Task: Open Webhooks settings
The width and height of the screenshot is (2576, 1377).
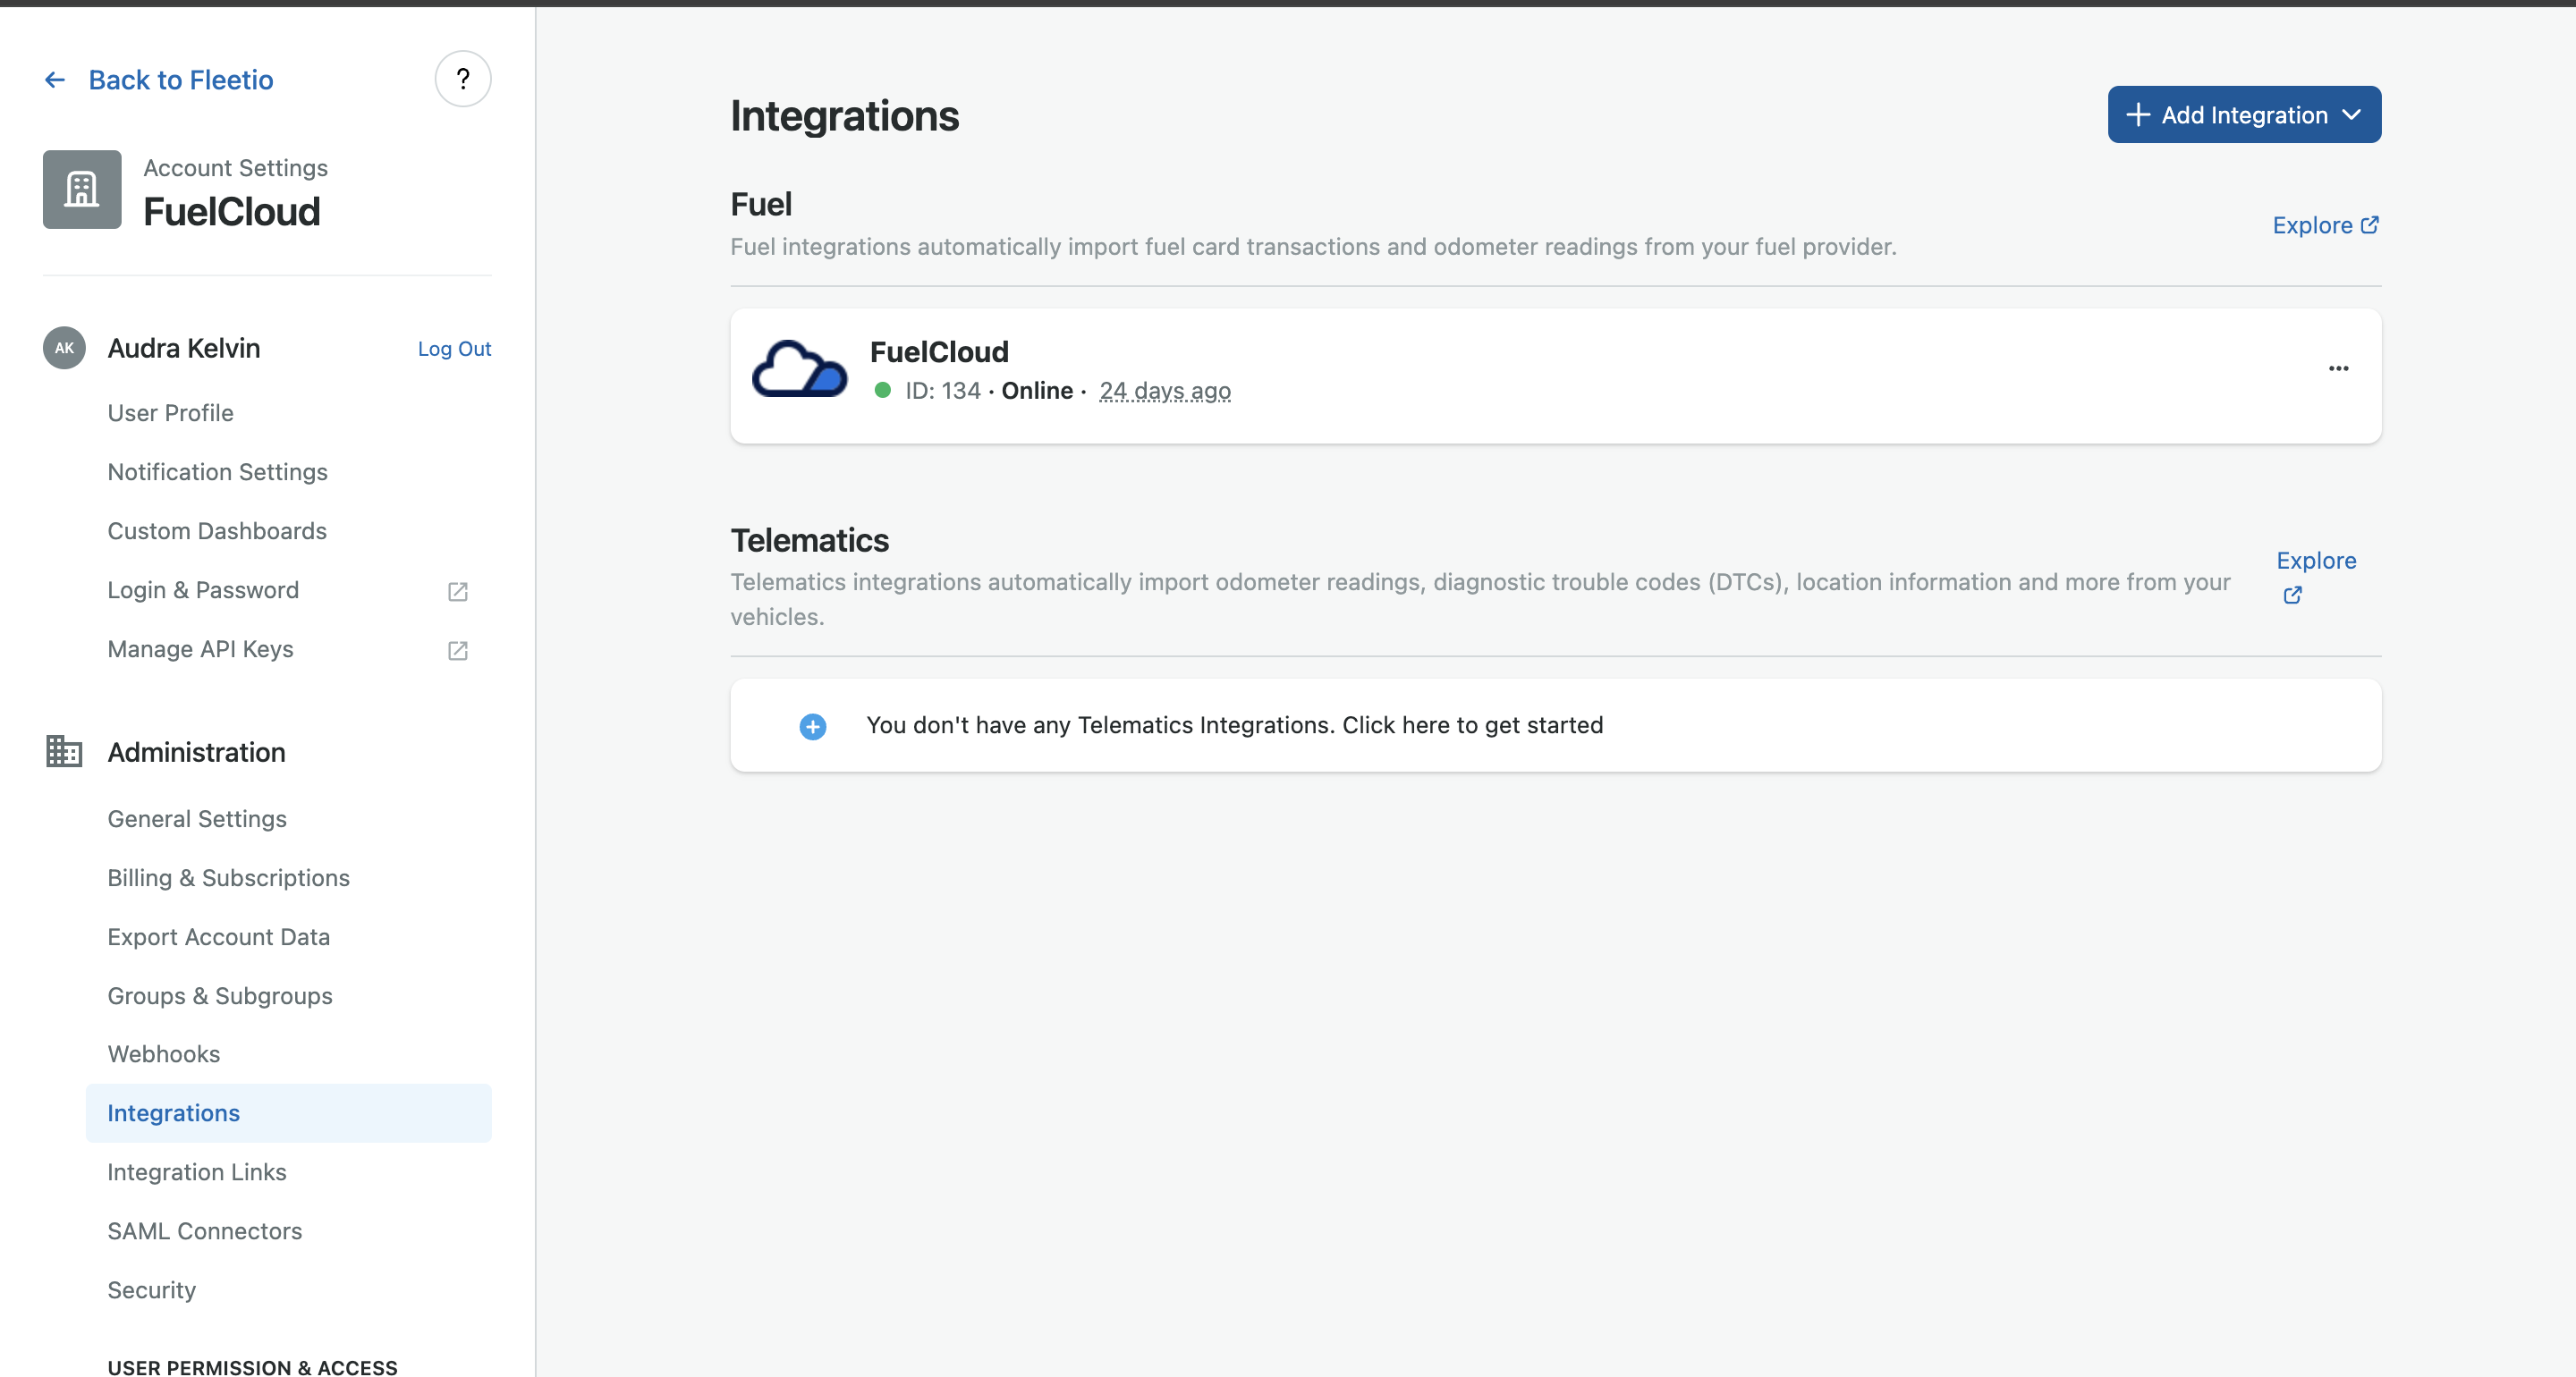Action: (x=163, y=1054)
